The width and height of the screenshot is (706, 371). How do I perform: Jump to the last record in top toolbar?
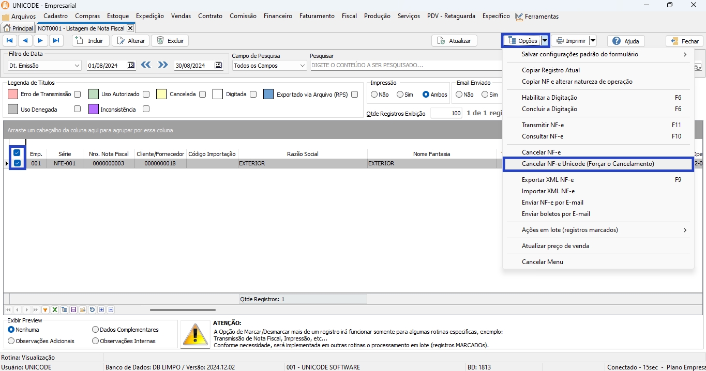click(56, 41)
